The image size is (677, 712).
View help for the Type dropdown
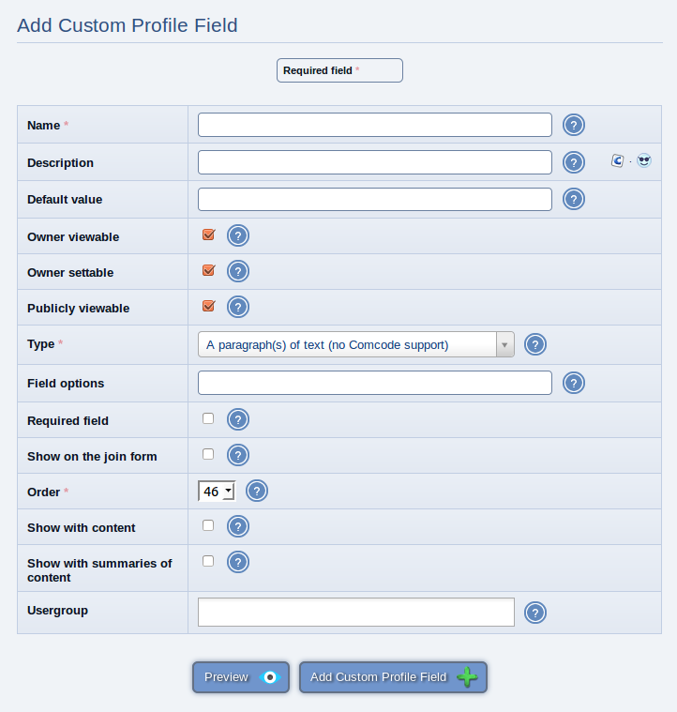point(535,344)
